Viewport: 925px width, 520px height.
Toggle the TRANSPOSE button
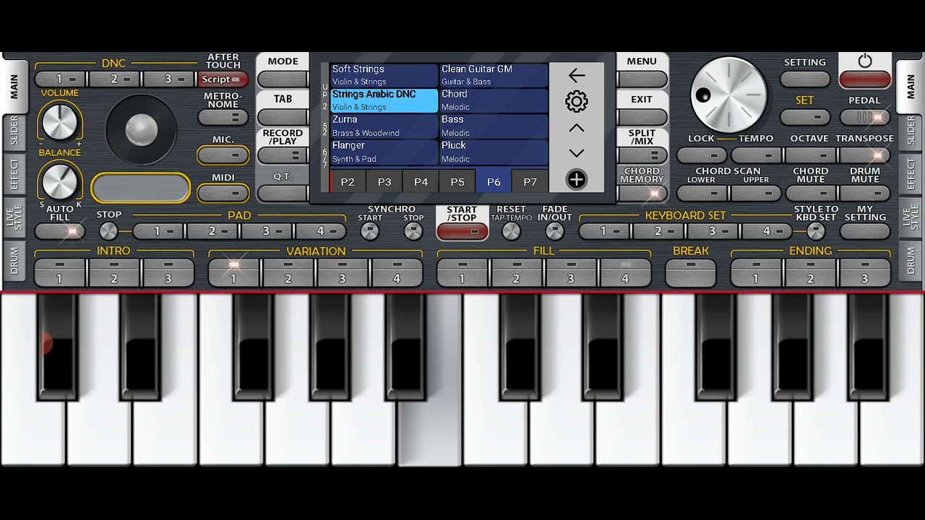[865, 155]
